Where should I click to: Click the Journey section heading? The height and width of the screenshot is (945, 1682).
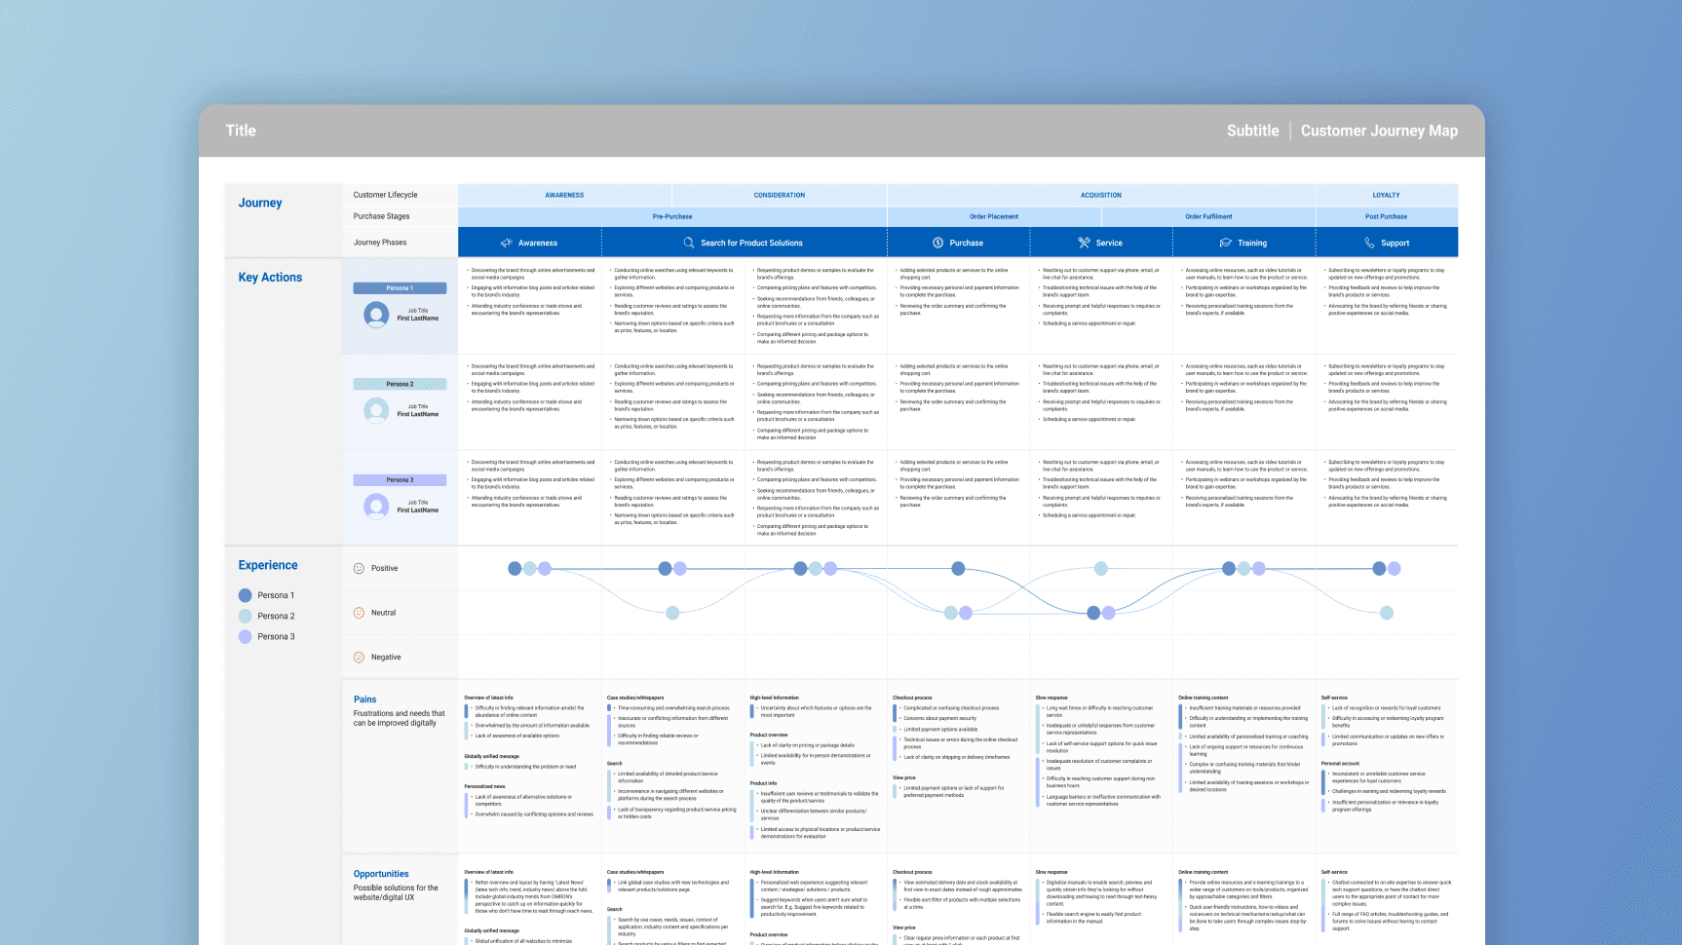click(260, 203)
